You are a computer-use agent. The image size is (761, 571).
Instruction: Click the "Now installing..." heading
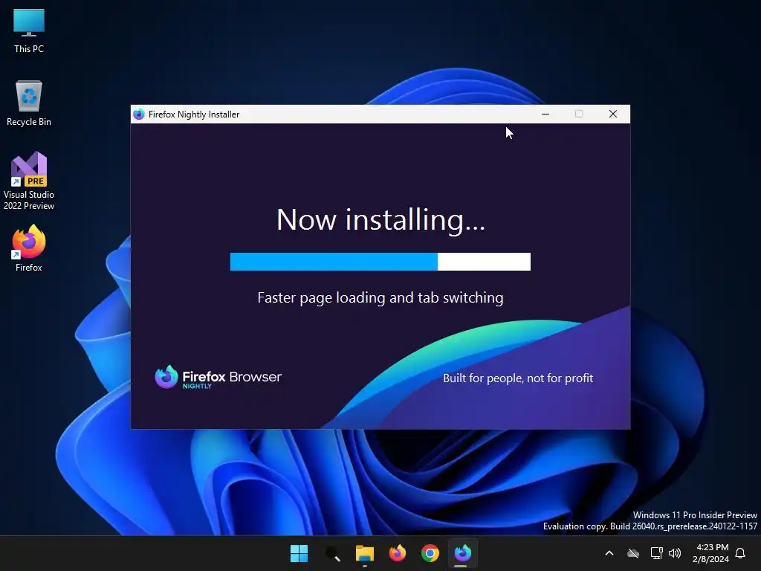pos(380,220)
